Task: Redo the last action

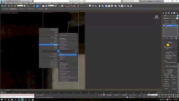Action: click(x=5, y=6)
